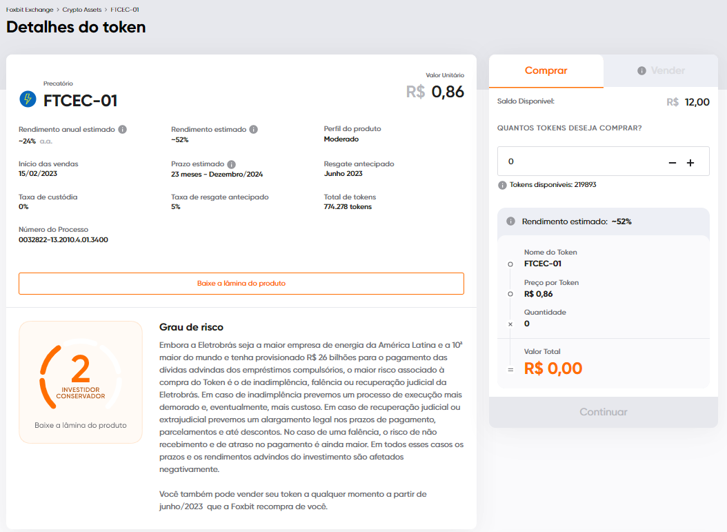Screen dimensions: 727x532
Task: Click Resgate antecipado Junho 2023 value
Action: pyautogui.click(x=343, y=173)
